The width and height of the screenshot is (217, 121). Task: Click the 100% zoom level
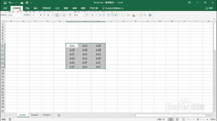point(212,119)
